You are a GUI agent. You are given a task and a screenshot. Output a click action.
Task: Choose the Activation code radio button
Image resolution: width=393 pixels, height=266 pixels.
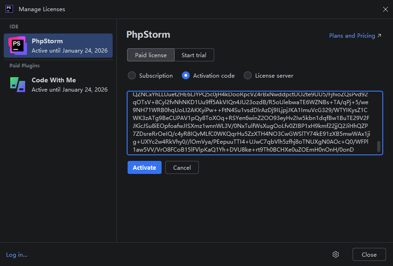(x=186, y=75)
